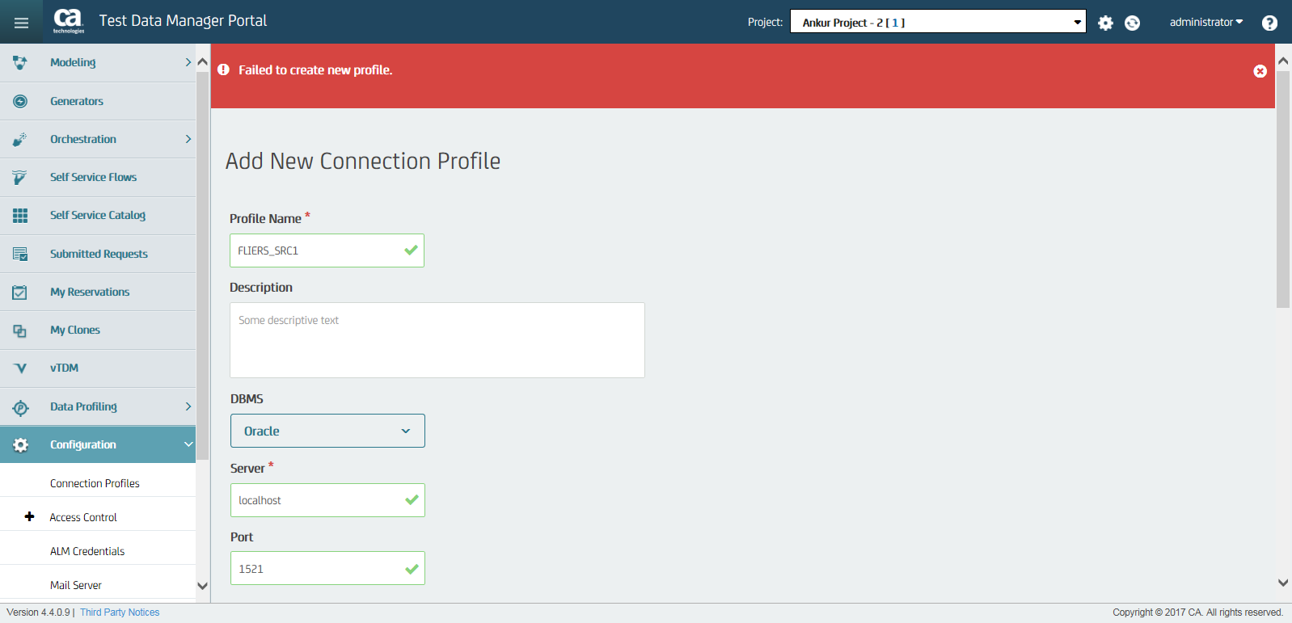The image size is (1292, 623).
Task: Click the Data Profiling icon
Action: 19,406
